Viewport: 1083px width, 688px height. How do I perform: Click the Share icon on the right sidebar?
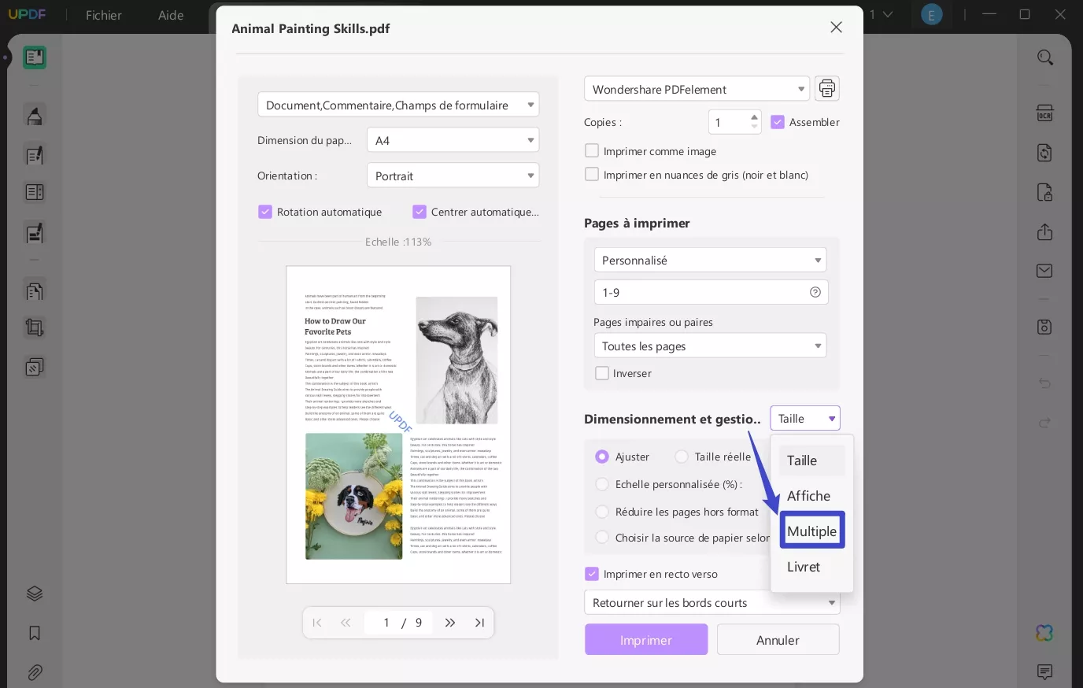[x=1044, y=232]
